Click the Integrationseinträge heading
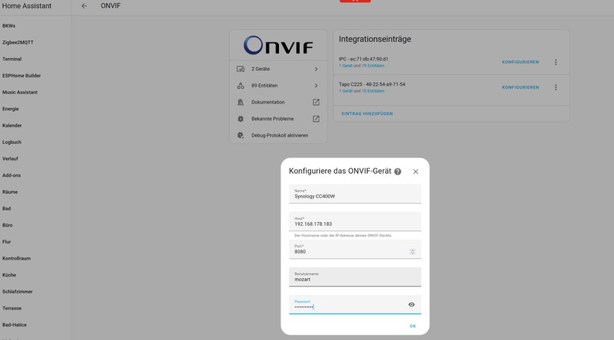Image resolution: width=614 pixels, height=340 pixels. pos(375,39)
